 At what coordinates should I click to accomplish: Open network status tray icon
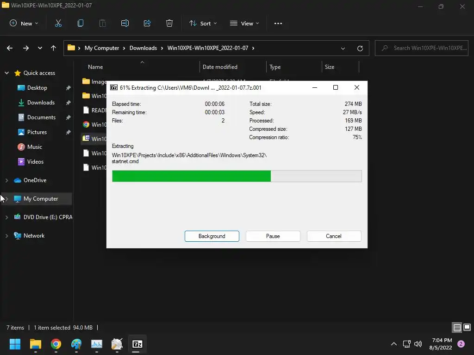pyautogui.click(x=406, y=344)
